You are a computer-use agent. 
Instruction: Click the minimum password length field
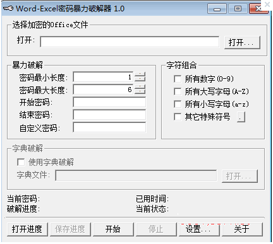pyautogui.click(x=103, y=77)
